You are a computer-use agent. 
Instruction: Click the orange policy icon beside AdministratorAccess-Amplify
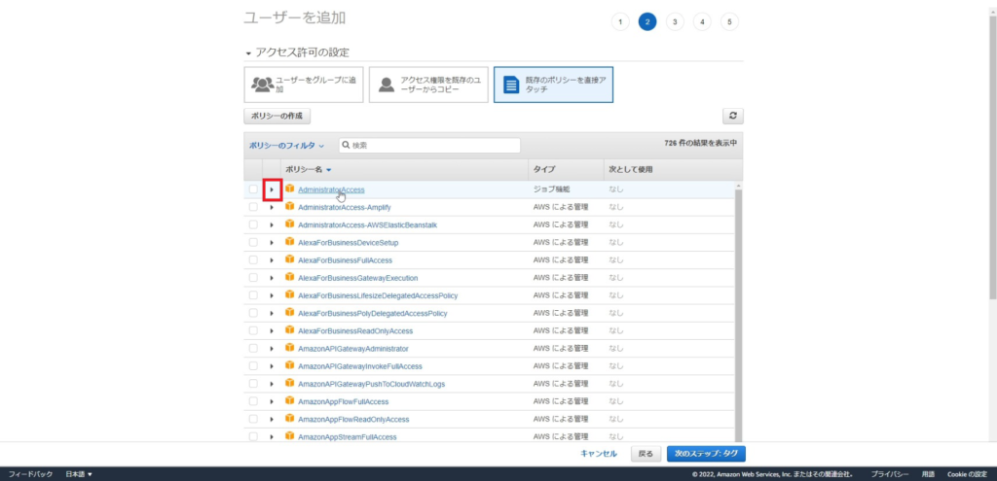point(289,207)
